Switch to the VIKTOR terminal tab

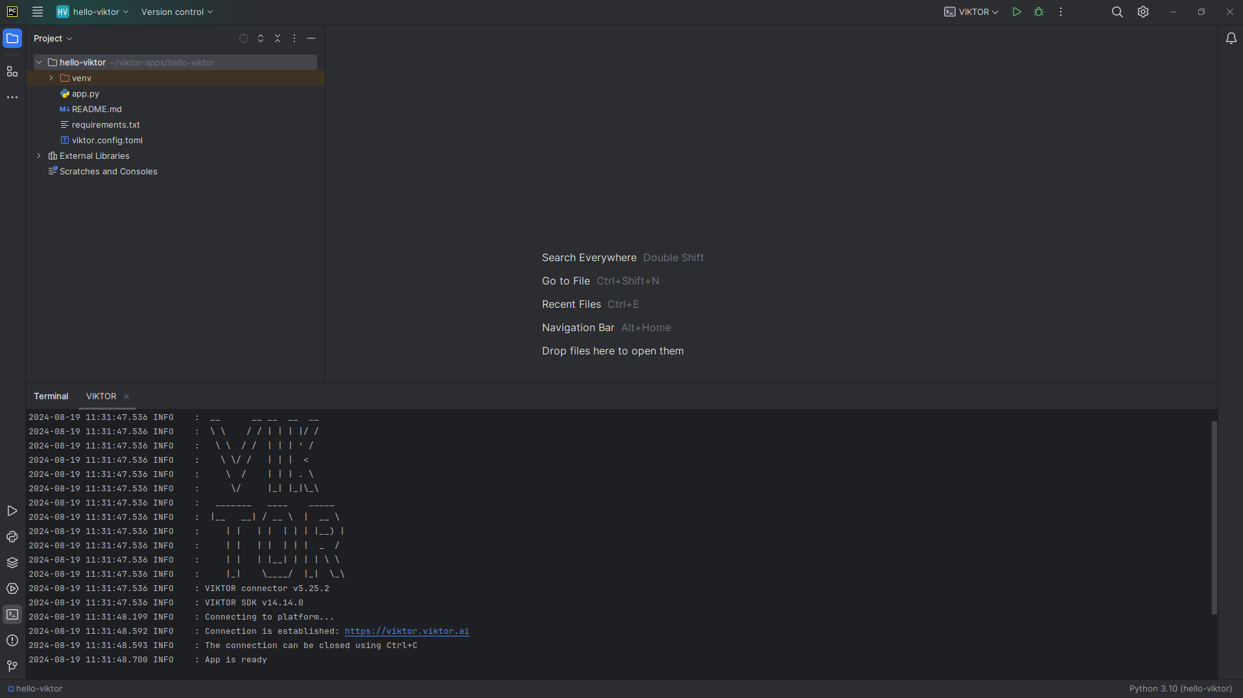point(101,396)
